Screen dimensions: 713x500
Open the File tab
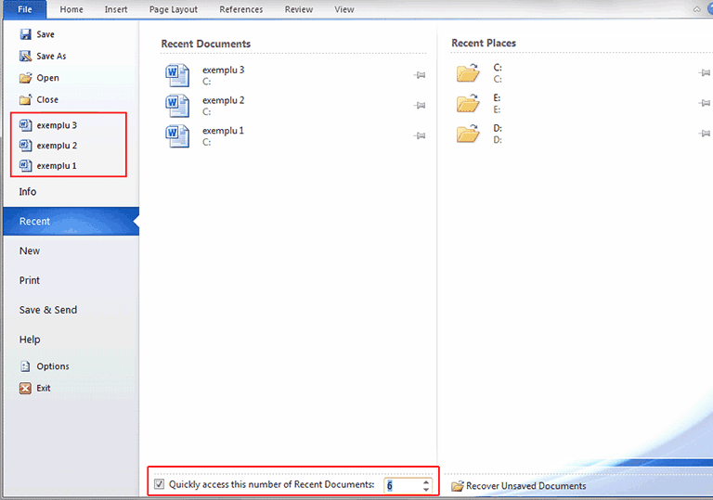click(x=24, y=9)
